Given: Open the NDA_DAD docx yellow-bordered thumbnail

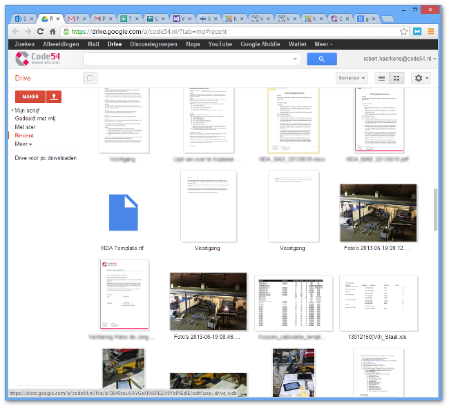Looking at the screenshot, I should [x=294, y=120].
